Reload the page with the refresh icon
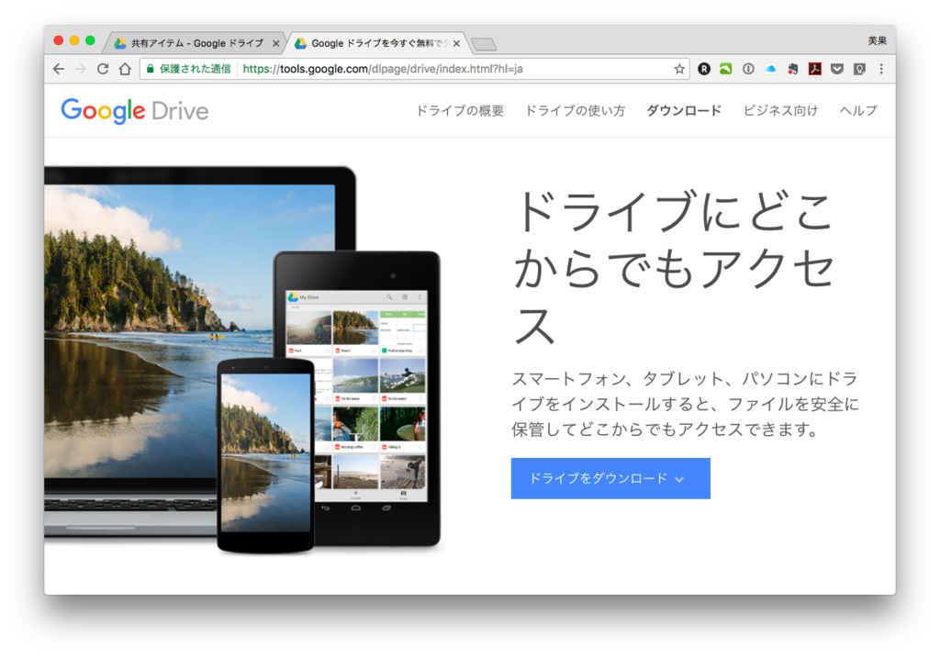940x658 pixels. pos(103,69)
